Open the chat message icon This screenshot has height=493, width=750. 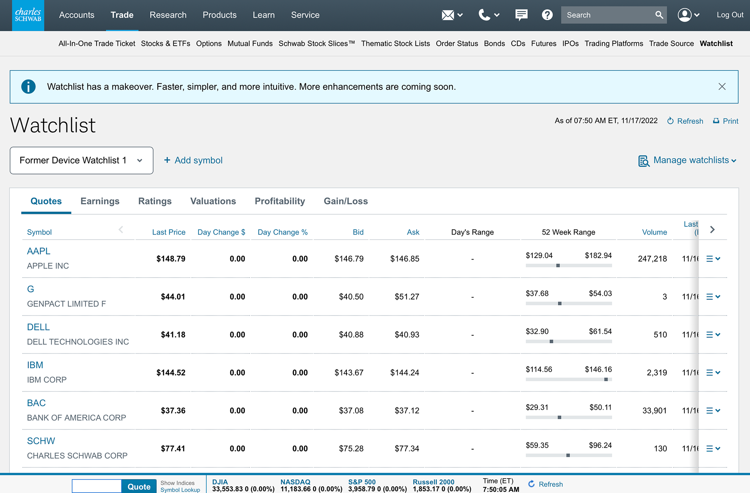pos(521,15)
